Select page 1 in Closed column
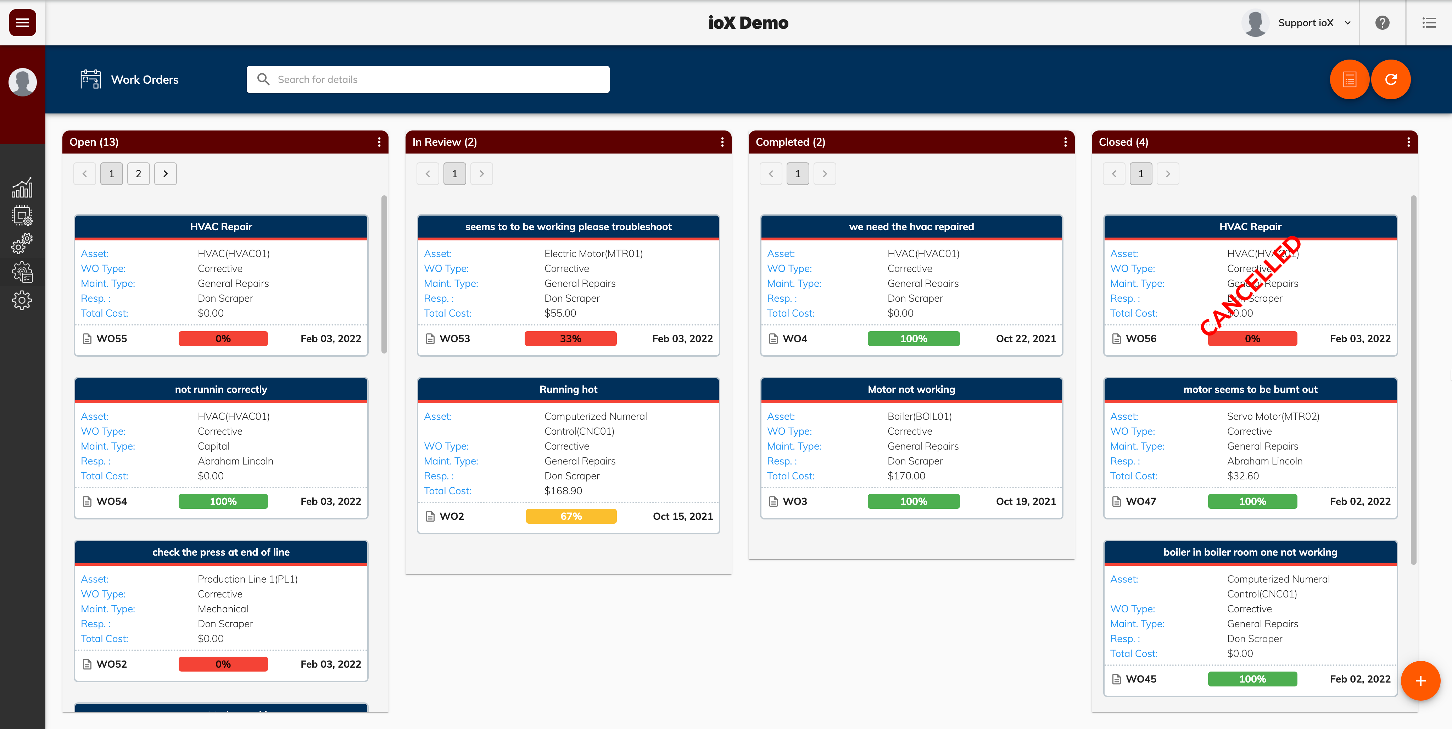The width and height of the screenshot is (1452, 729). [x=1141, y=174]
